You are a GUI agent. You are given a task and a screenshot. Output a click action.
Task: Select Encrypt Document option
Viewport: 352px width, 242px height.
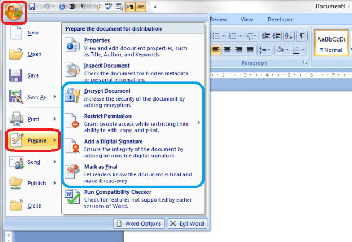(x=133, y=98)
